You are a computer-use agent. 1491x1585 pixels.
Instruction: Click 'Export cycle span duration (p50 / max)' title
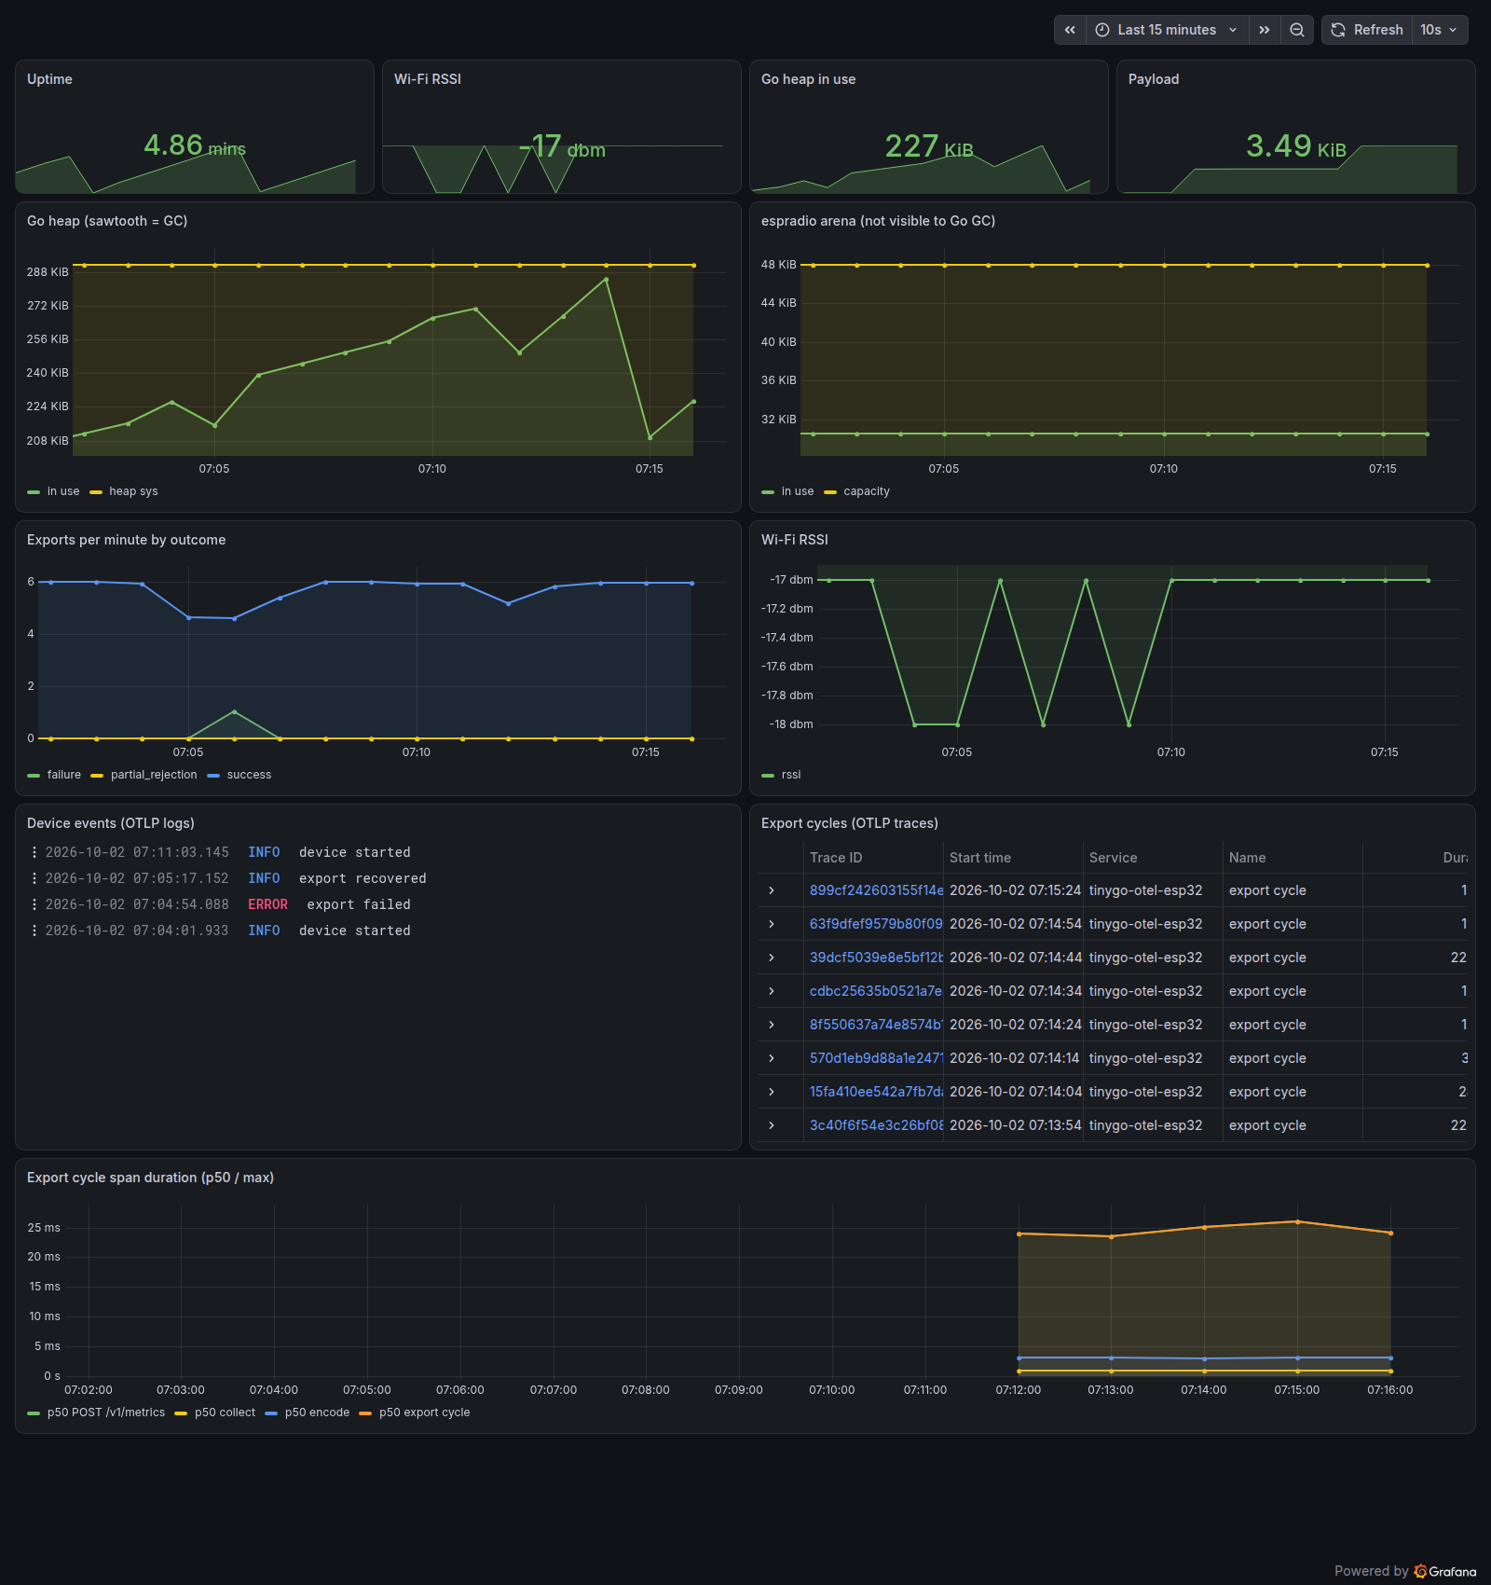[150, 1178]
